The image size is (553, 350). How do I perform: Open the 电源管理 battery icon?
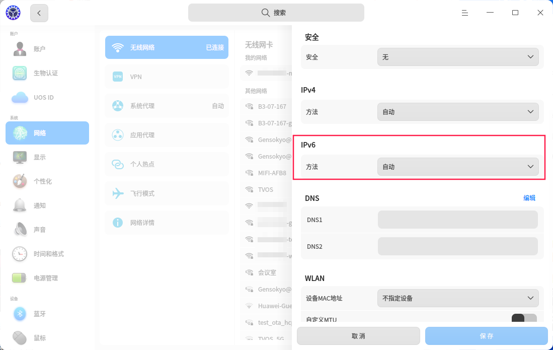coord(19,278)
